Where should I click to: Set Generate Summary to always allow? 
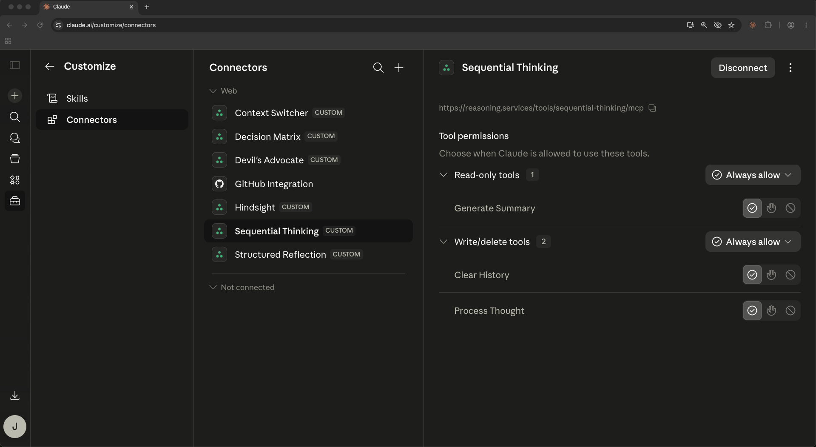pos(752,208)
